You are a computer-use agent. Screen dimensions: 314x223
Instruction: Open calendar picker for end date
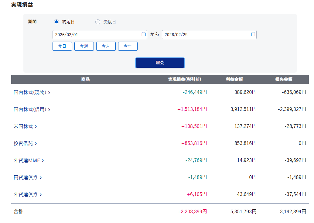[x=253, y=35]
